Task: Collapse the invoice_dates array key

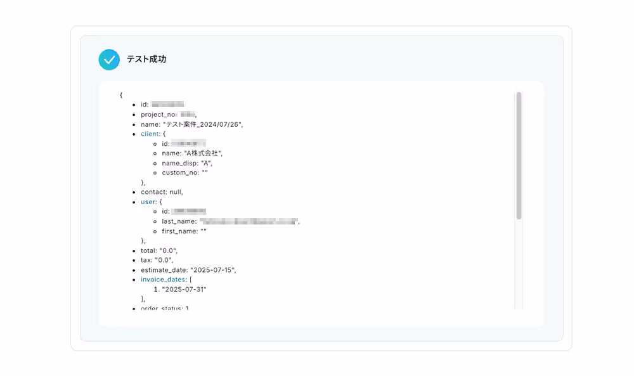Action: [x=164, y=280]
